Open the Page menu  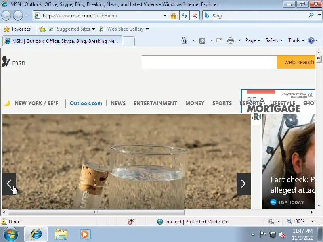(253, 40)
